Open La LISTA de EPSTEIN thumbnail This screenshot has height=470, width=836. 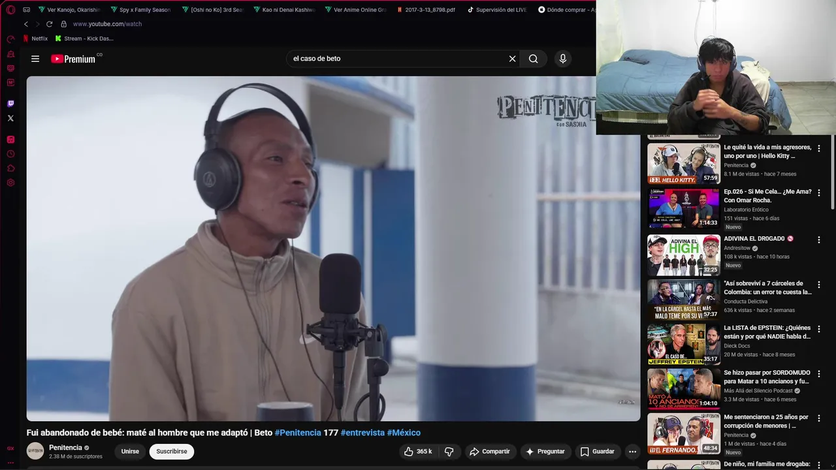tap(684, 344)
